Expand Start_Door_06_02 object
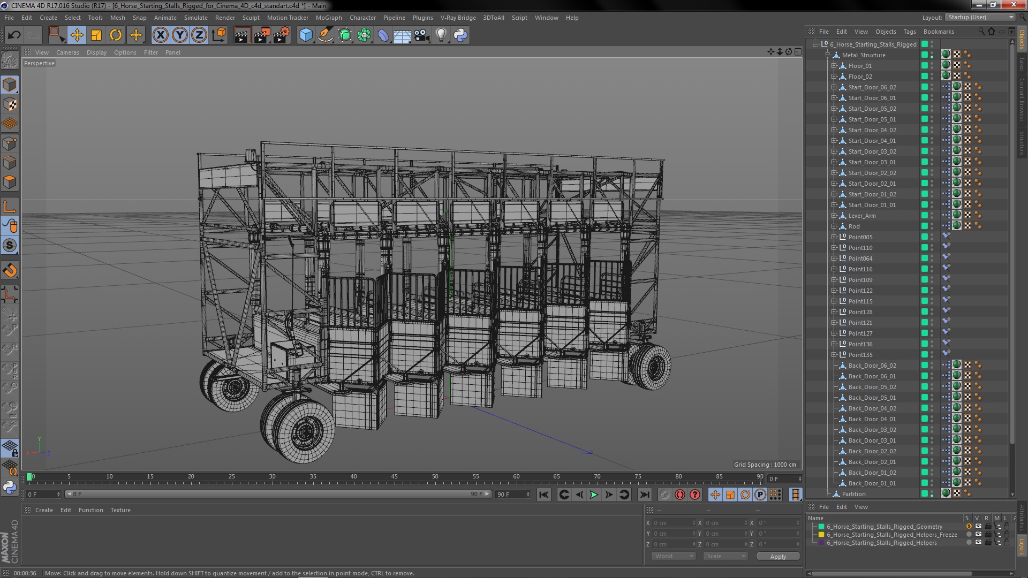Image resolution: width=1028 pixels, height=578 pixels. [x=834, y=87]
